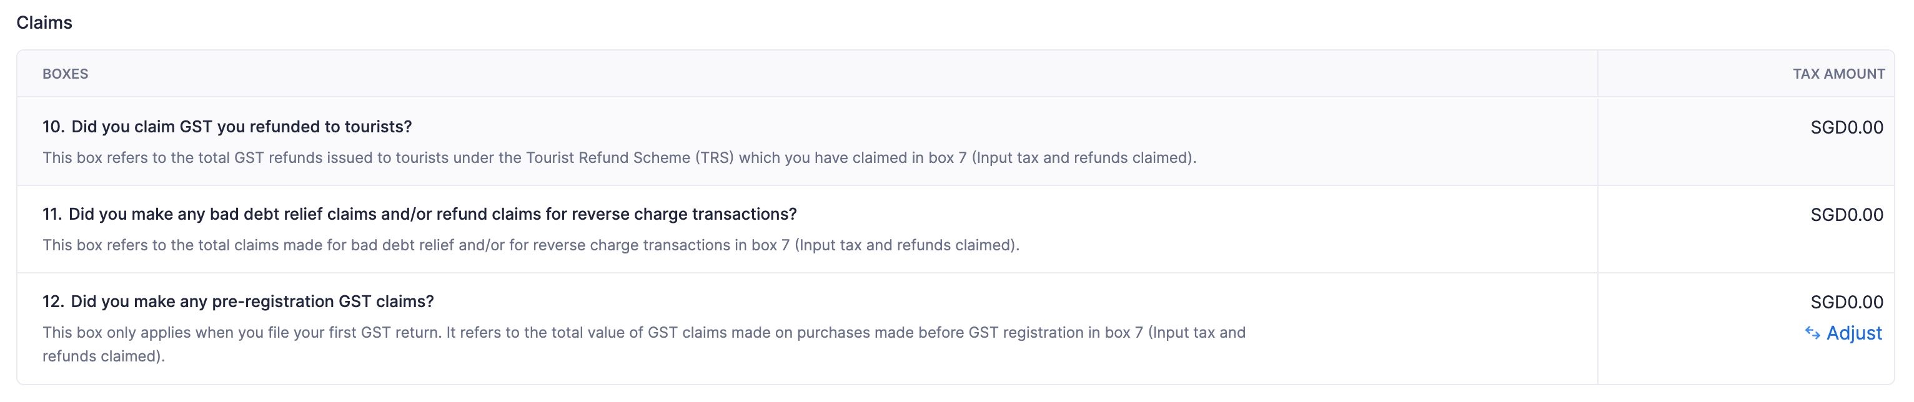1914x402 pixels.
Task: Open the Adjust link for pre-registration claims
Action: pos(1853,333)
